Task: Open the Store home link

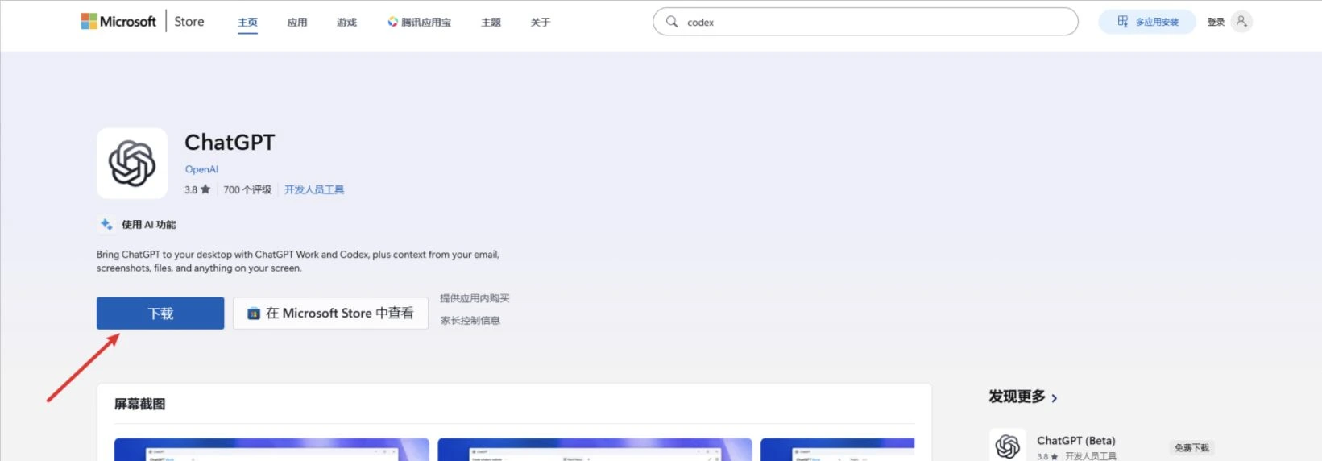Action: (189, 22)
